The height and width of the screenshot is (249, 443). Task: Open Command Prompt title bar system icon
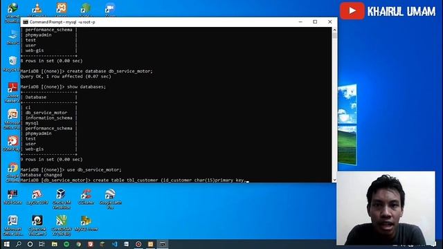(26, 22)
